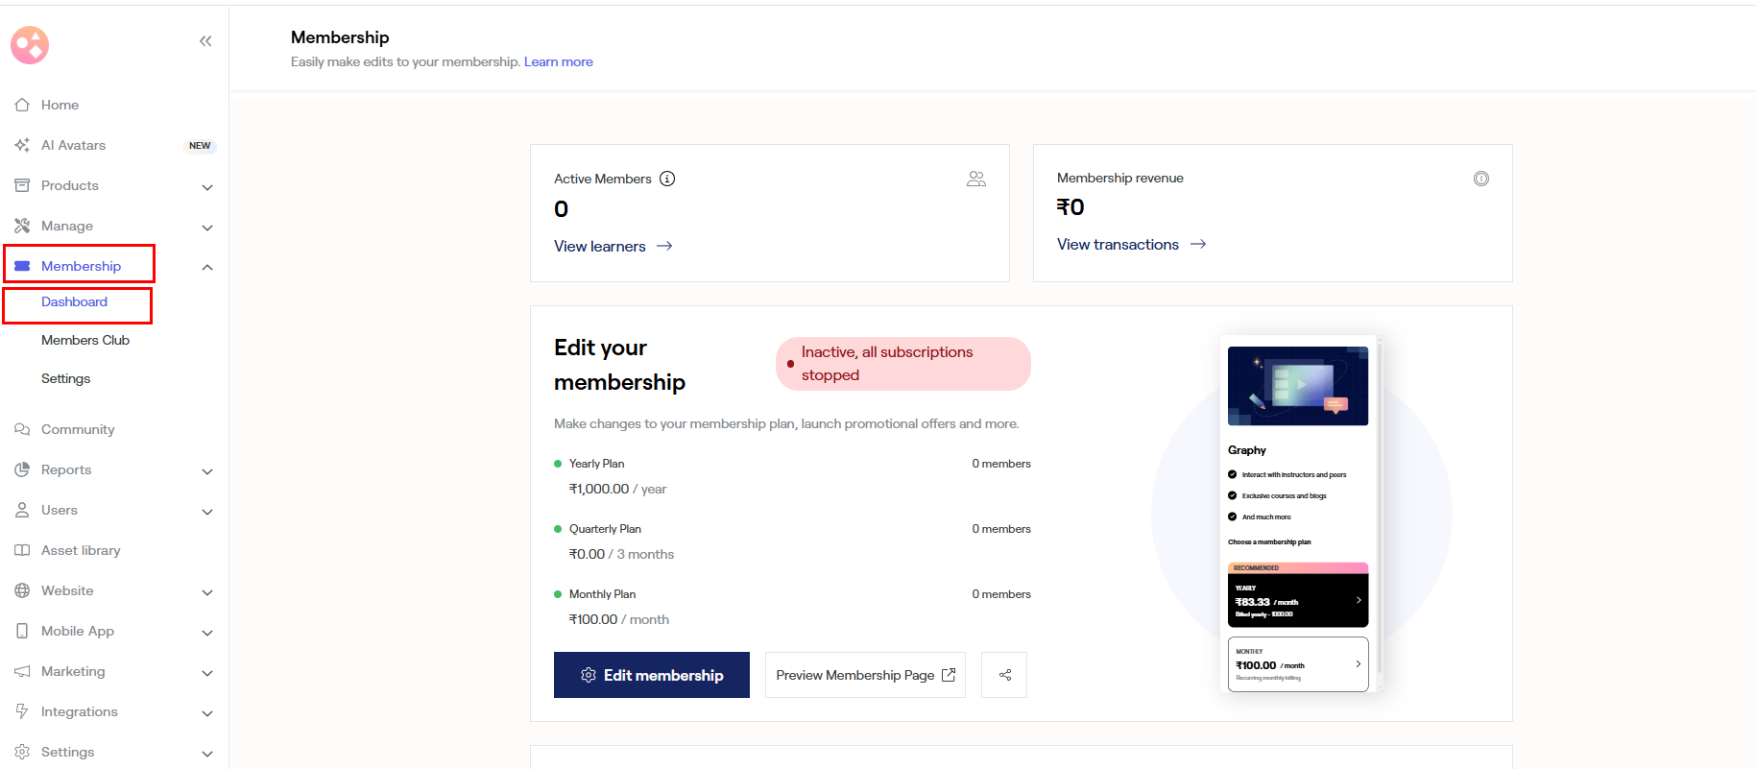The height and width of the screenshot is (769, 1756).
Task: Collapse the sidebar with the double-chevron icon
Action: (x=205, y=41)
